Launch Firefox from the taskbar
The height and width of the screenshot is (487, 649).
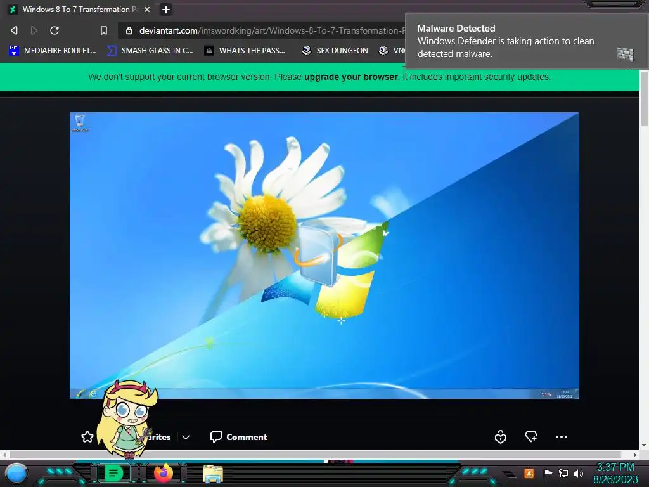click(163, 472)
